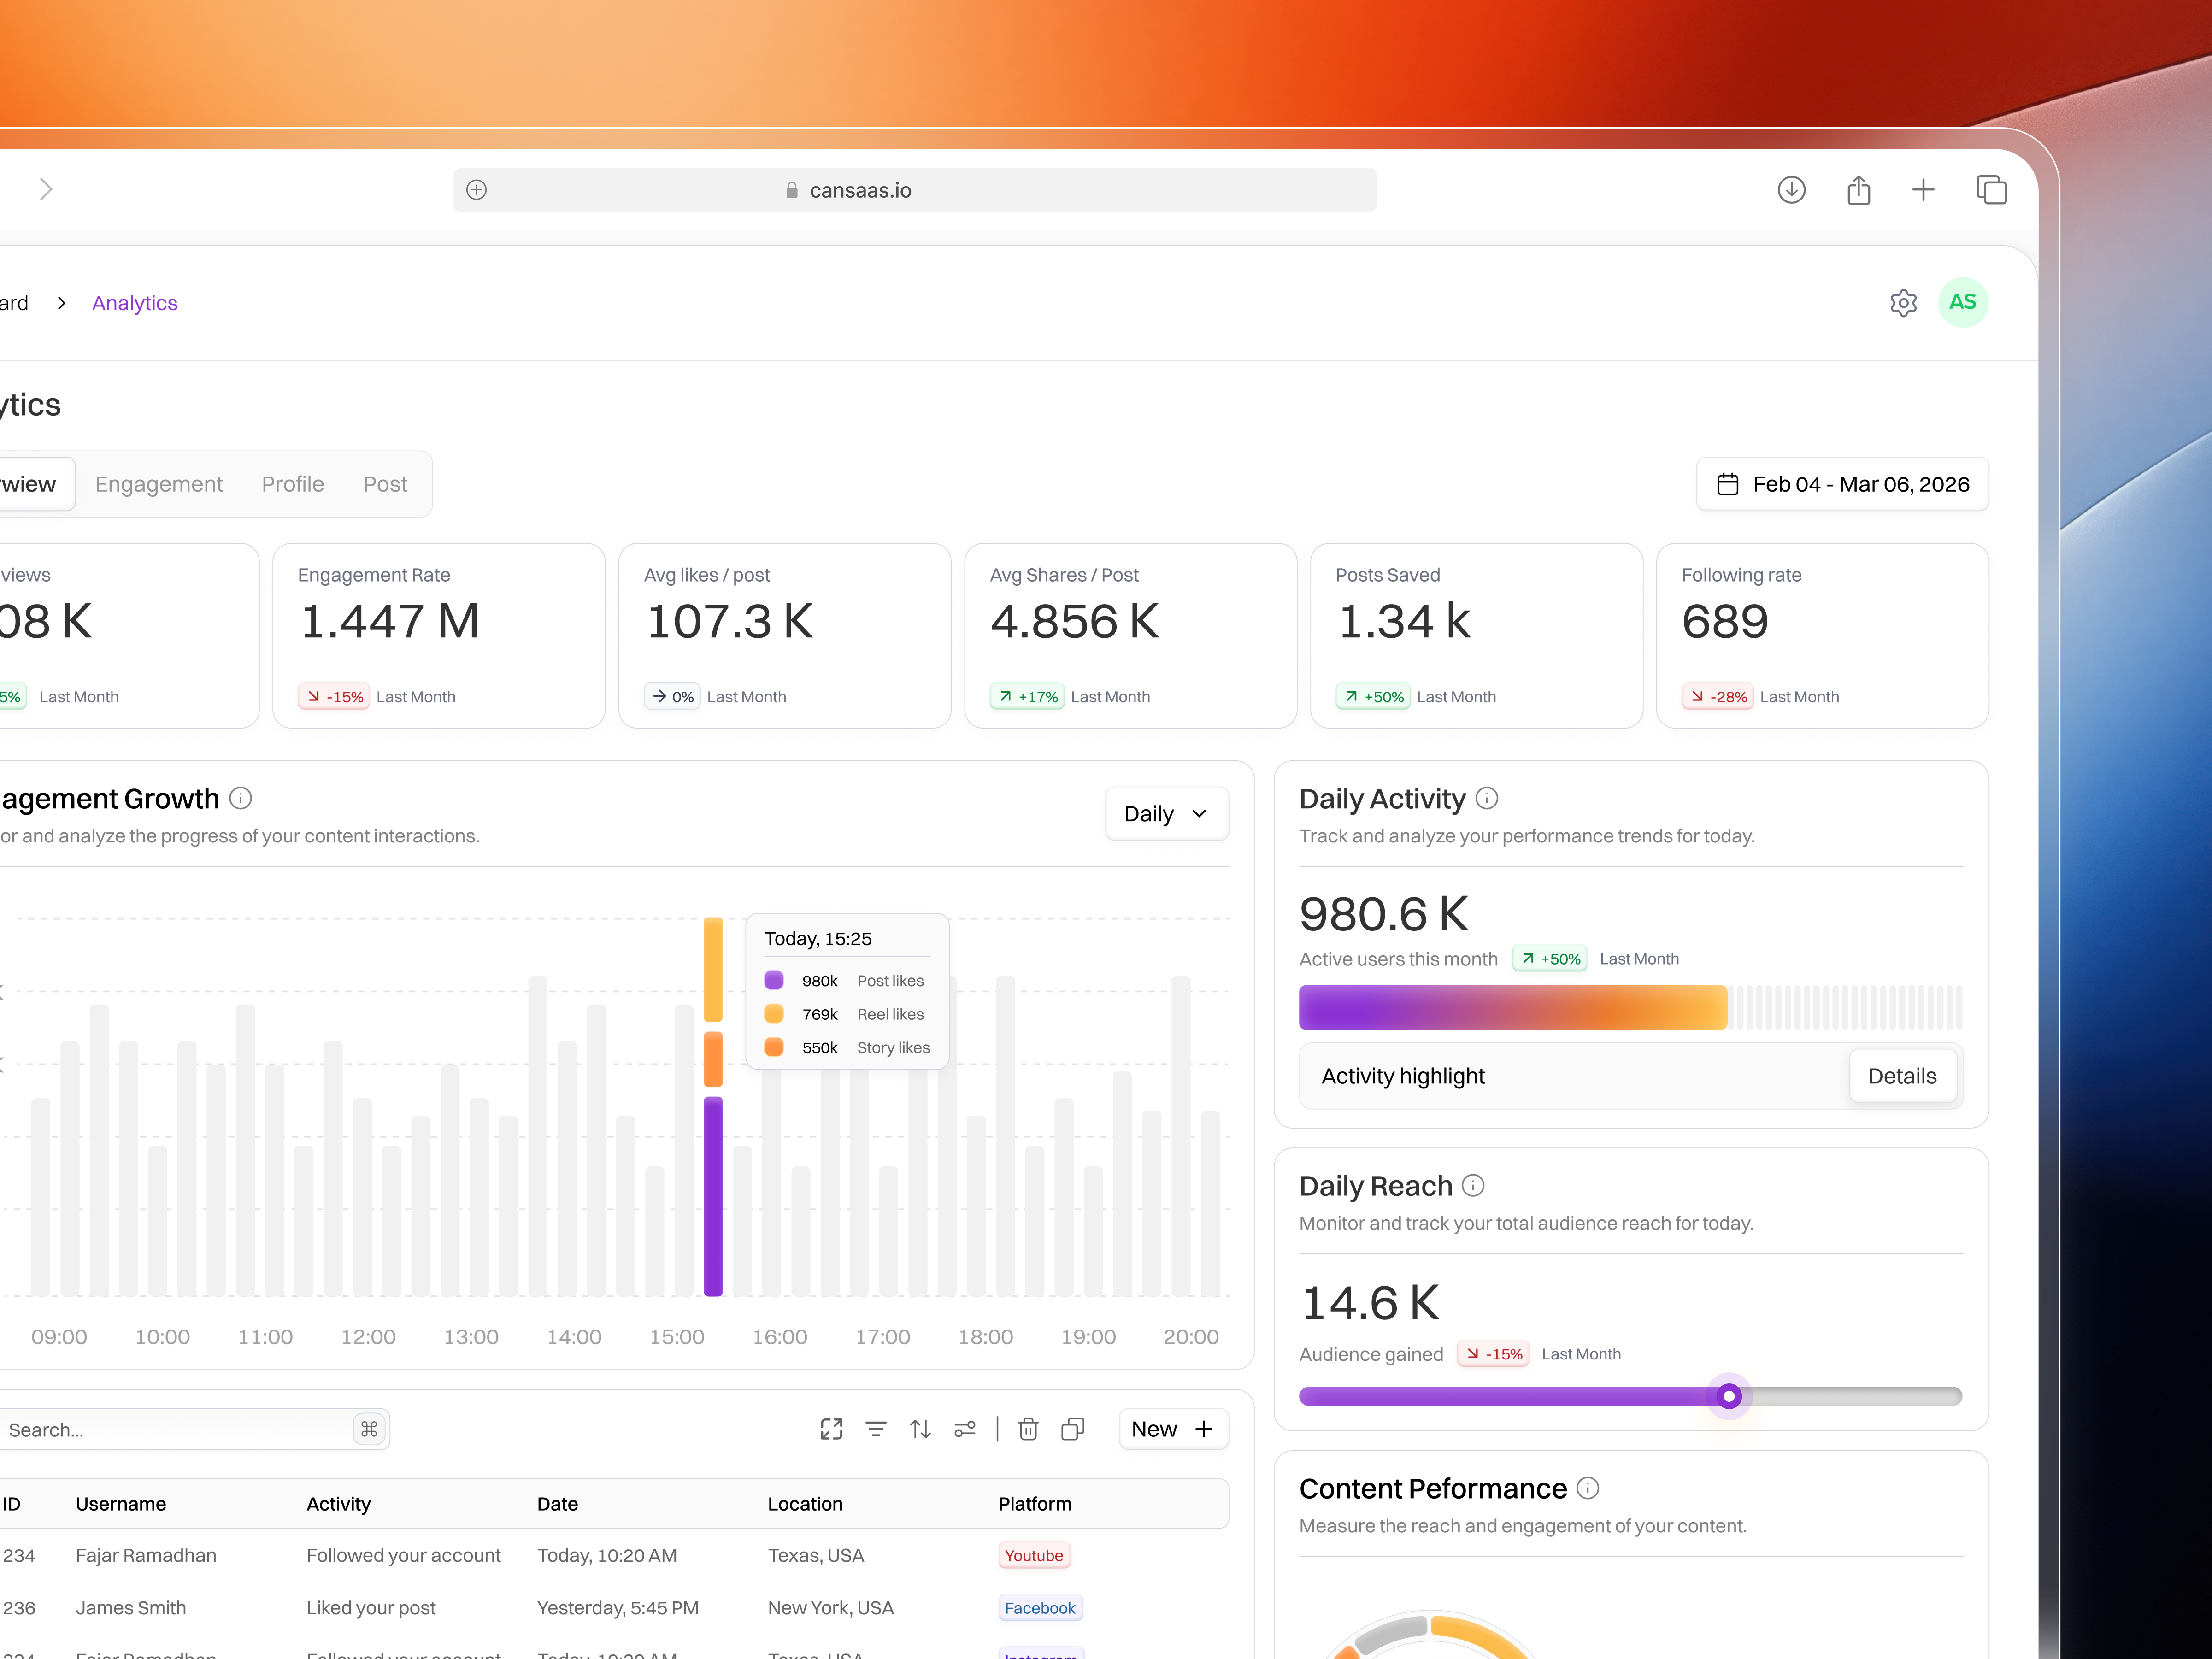
Task: Click the +17% badge in Avg Shares
Action: pyautogui.click(x=1027, y=697)
